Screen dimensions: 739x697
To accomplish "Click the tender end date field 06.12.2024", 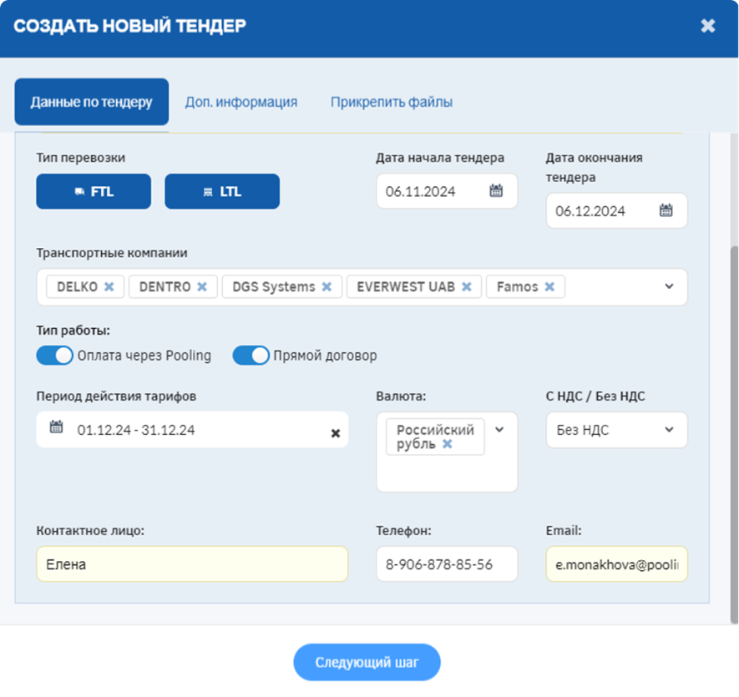I will click(x=616, y=210).
